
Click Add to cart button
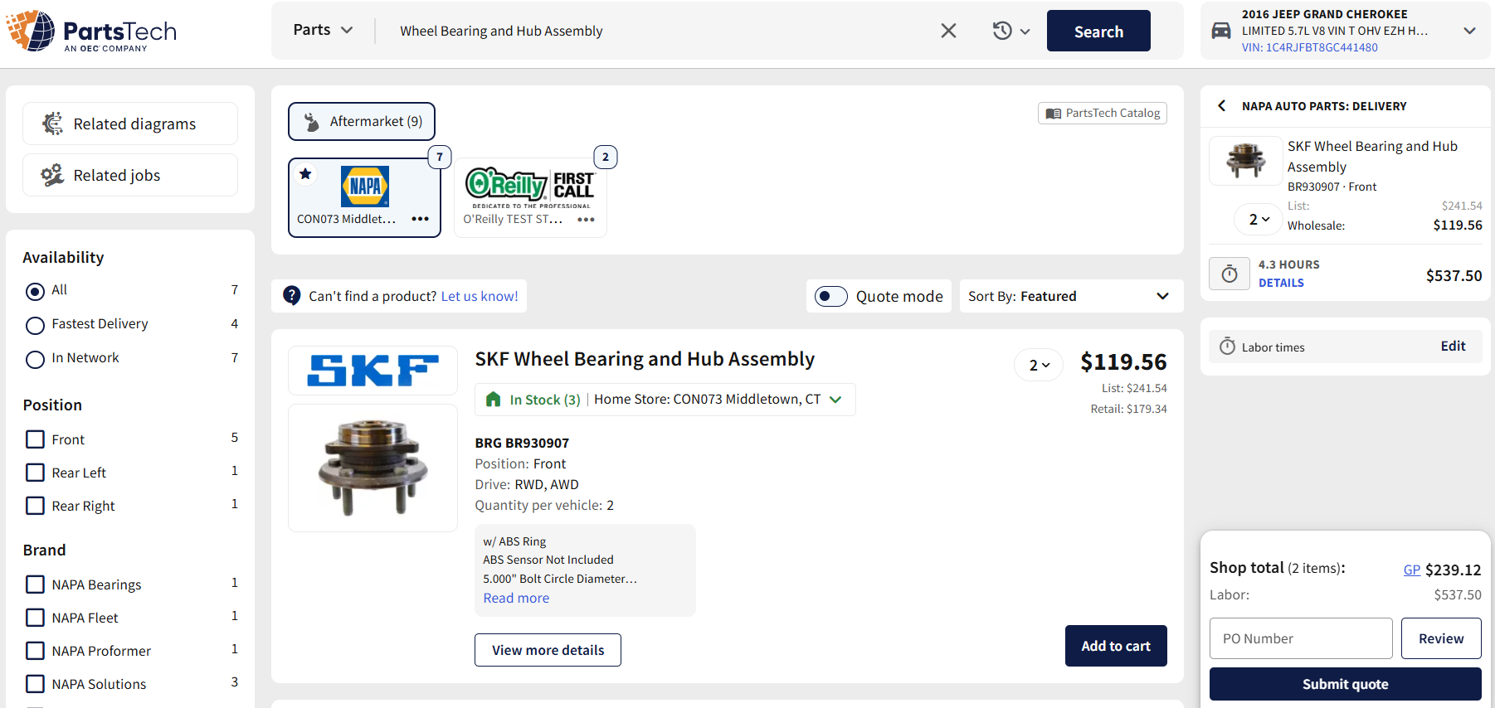[1115, 646]
